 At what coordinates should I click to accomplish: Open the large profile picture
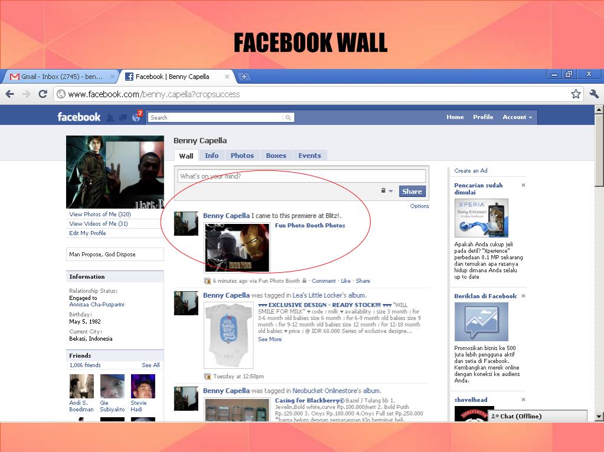click(115, 172)
